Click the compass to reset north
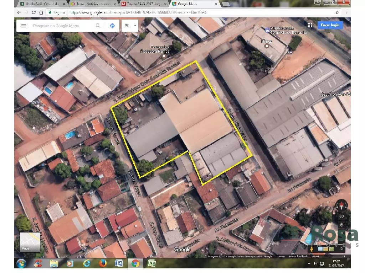Image resolution: width=365 pixels, height=273 pixels. point(341,205)
